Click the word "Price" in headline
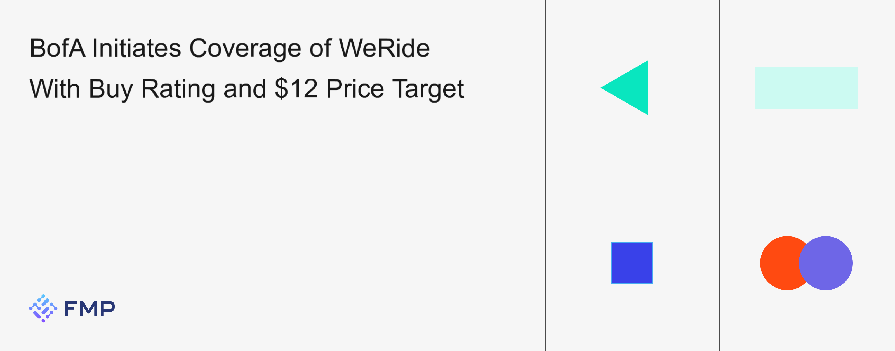The image size is (895, 351). [x=355, y=89]
